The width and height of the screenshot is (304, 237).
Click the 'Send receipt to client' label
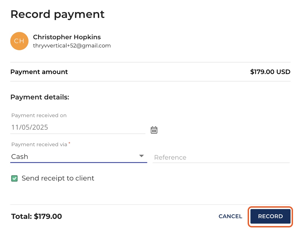(58, 178)
